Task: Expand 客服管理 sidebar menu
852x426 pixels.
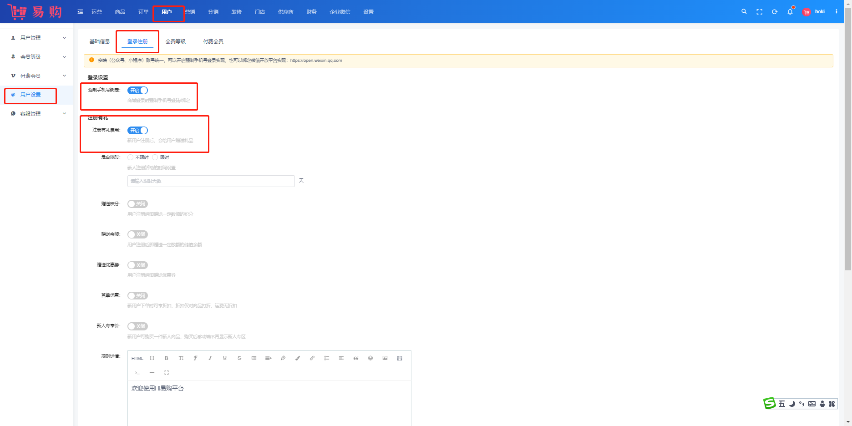Action: click(x=38, y=114)
